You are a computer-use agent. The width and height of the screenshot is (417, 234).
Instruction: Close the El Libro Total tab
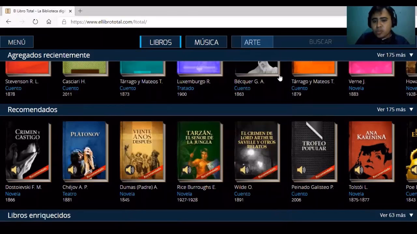70,11
